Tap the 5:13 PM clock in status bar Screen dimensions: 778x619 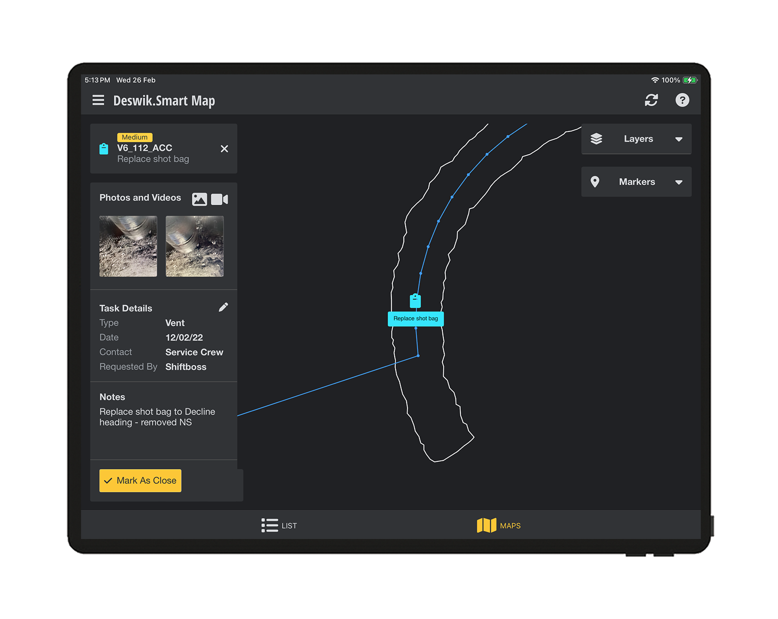(97, 80)
